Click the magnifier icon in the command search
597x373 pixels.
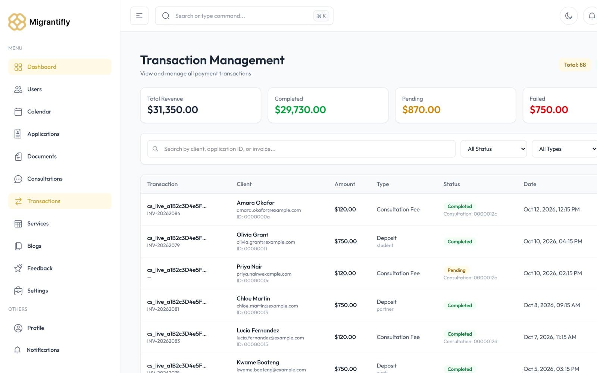166,16
